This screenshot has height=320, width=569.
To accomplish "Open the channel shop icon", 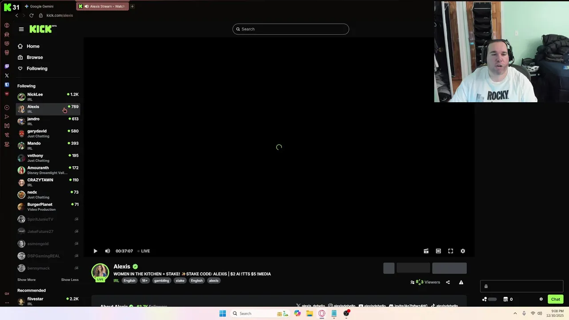I will [x=505, y=299].
